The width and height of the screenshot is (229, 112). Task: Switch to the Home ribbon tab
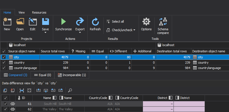point(7,12)
